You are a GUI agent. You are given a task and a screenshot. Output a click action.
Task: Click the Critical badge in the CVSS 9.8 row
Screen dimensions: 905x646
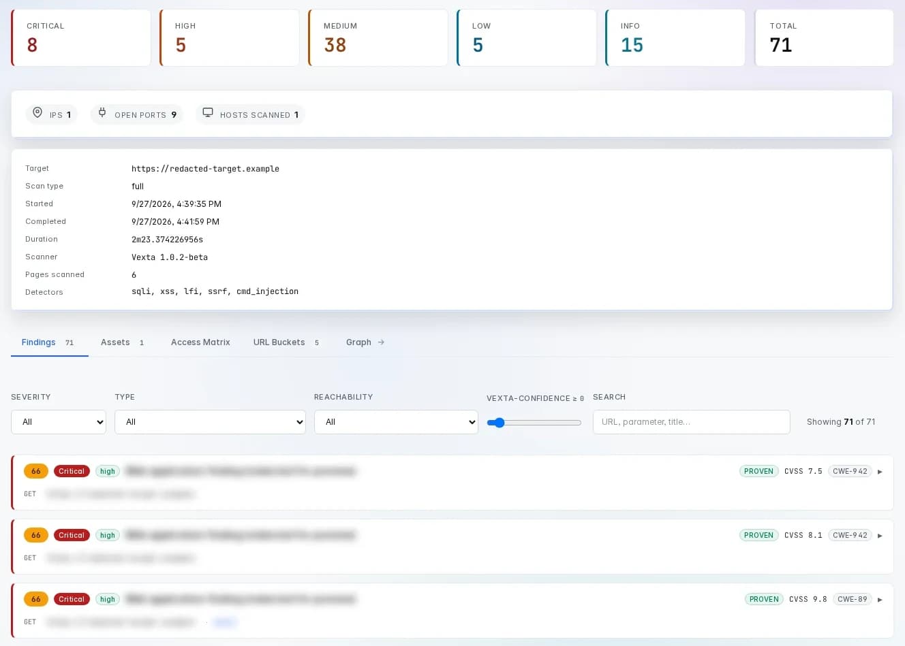click(x=72, y=600)
